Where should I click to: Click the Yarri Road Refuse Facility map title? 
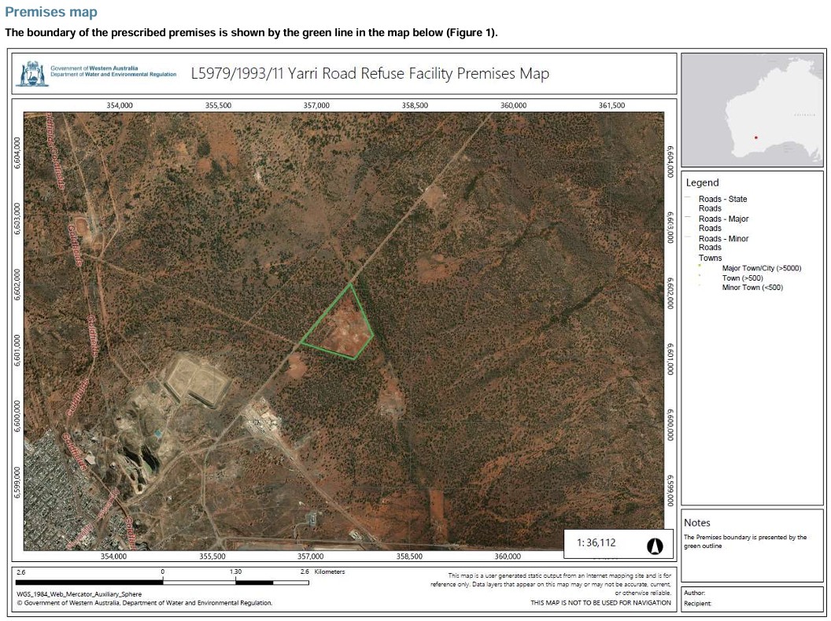370,74
